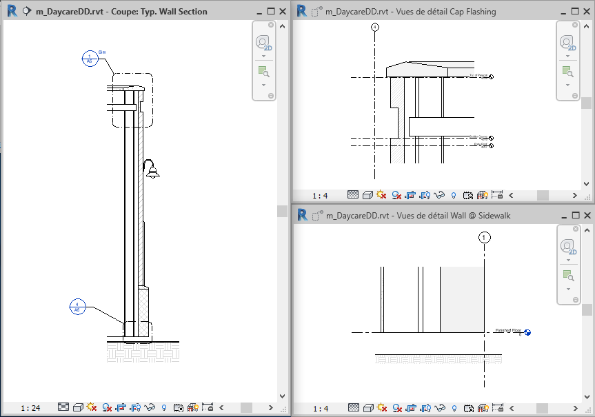Reveal constraints in Cap Flashing view
Viewport: 595px width, 417px height.
[496, 194]
